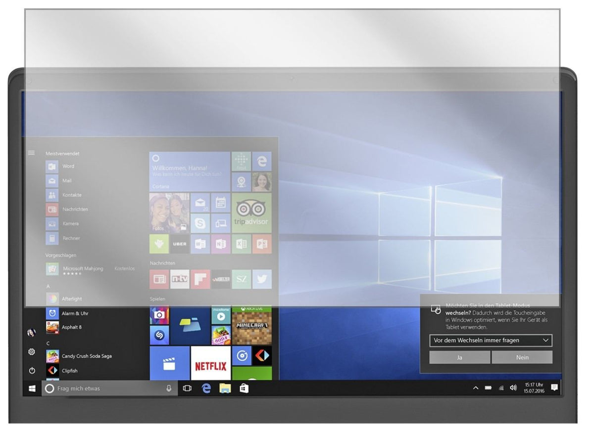594x432 pixels.
Task: Open the Skype tile
Action: 200,223
